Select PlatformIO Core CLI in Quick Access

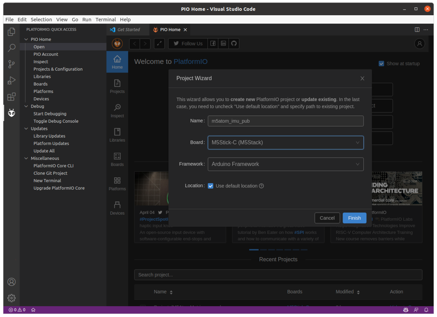tap(54, 166)
